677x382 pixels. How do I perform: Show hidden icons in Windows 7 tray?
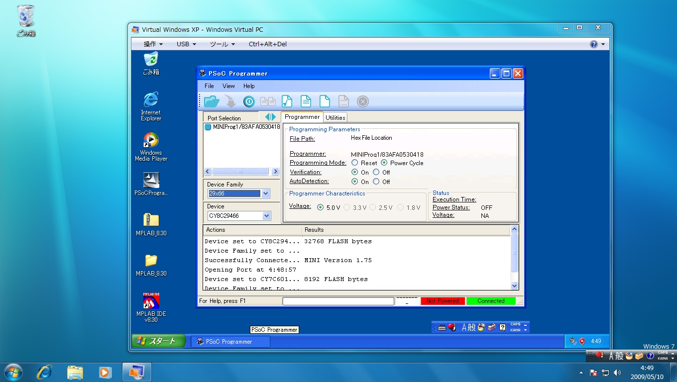tap(581, 372)
